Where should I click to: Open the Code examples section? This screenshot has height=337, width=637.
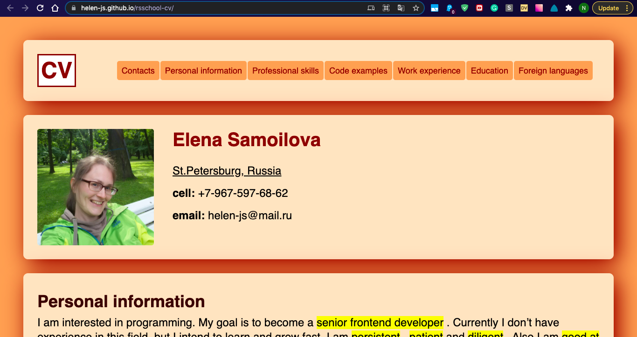[x=358, y=71]
